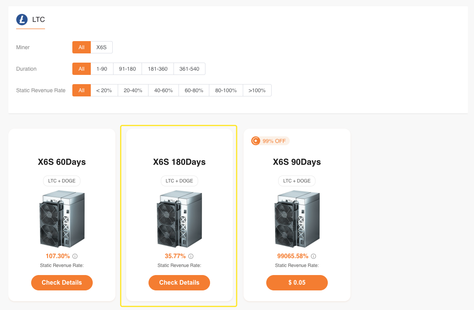Open info icon beside 99065.58% rate
This screenshot has height=310, width=474.
click(x=314, y=256)
